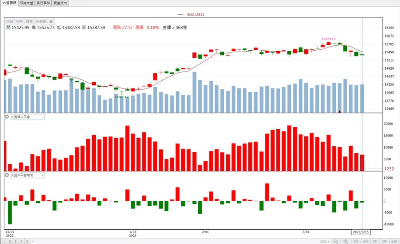The width and height of the screenshot is (400, 244).
Task: Click the small right arrow beside scroll handle
Action: tap(329, 241)
